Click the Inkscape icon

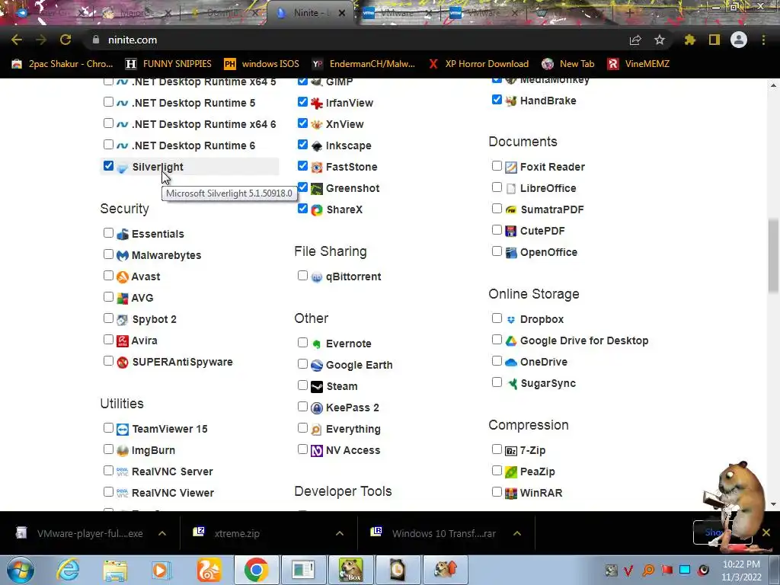pyautogui.click(x=316, y=146)
